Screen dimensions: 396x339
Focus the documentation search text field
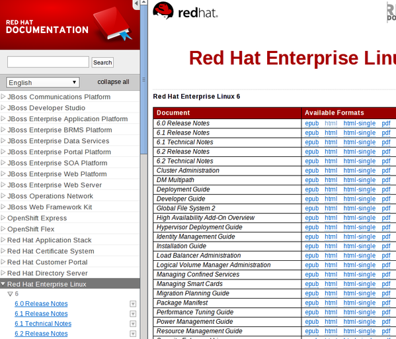point(48,62)
